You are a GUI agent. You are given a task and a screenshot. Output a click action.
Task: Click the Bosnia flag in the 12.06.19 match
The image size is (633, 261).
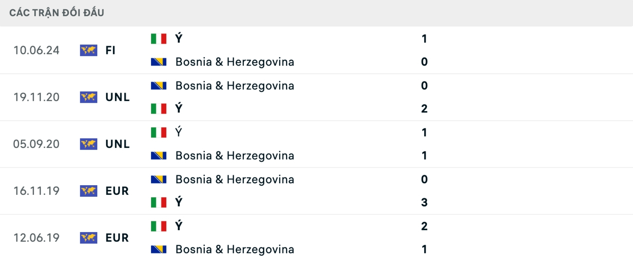[x=159, y=249]
